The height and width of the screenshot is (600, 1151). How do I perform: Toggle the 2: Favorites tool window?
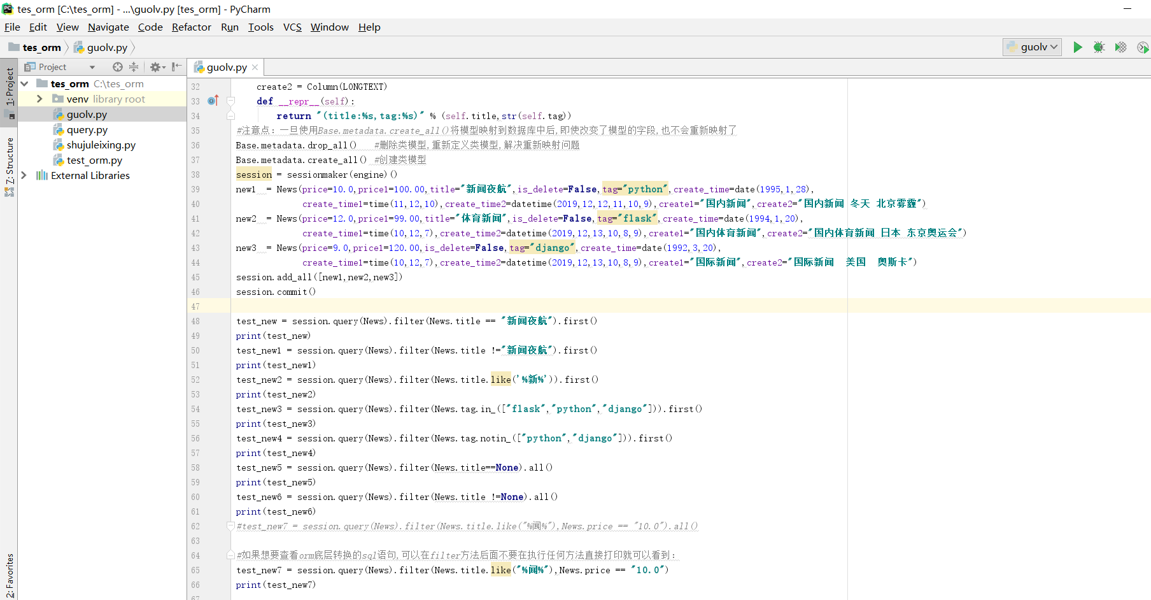(9, 576)
